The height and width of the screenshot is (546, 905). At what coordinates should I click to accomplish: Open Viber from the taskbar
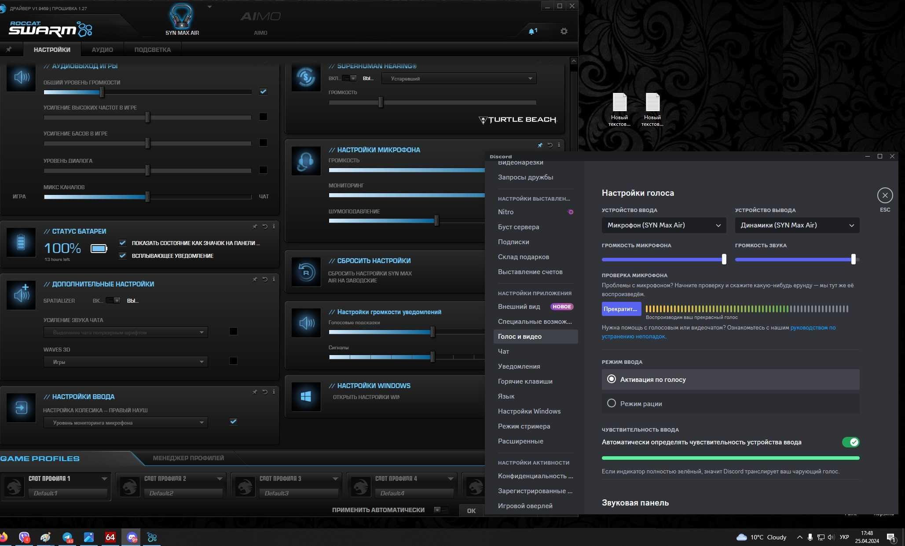click(24, 537)
